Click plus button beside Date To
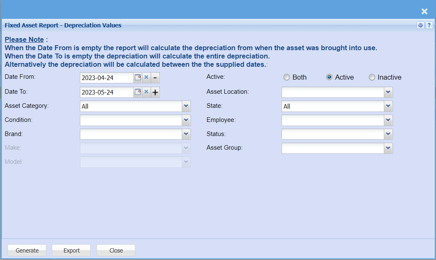The image size is (436, 260). click(155, 92)
